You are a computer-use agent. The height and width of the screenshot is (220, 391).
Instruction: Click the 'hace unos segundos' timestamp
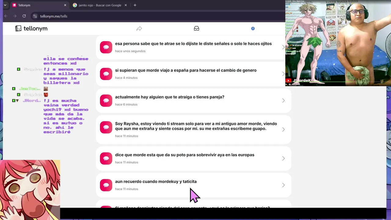[x=130, y=51]
